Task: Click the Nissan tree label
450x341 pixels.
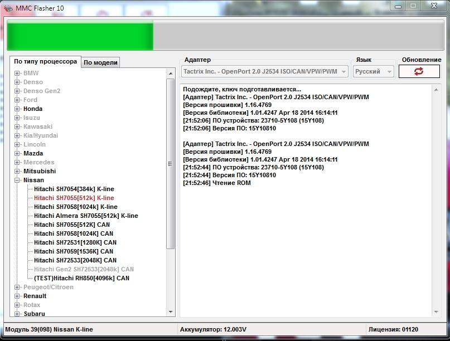Action: point(33,180)
